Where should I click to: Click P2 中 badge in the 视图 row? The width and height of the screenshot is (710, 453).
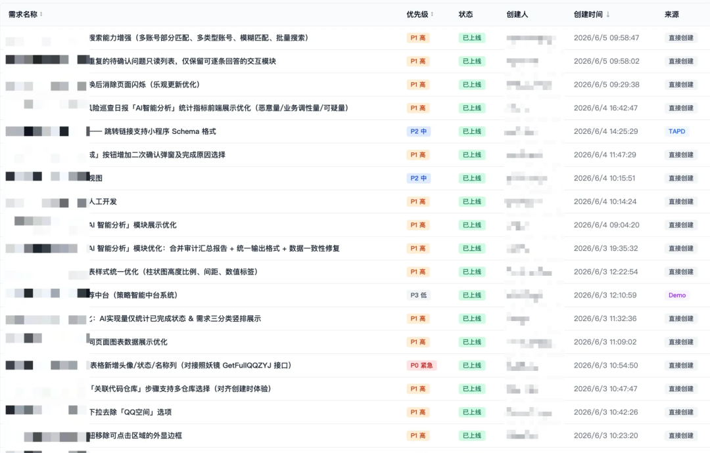click(x=418, y=178)
